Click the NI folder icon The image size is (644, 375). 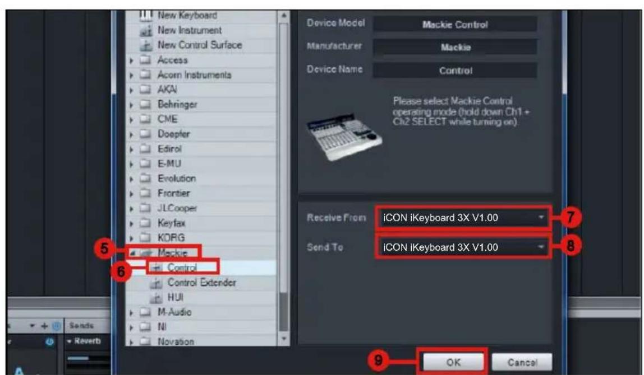coord(145,327)
